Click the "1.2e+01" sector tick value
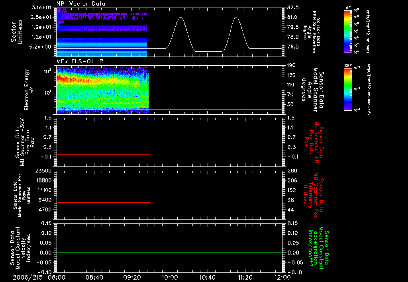This screenshot has width=408, height=282. point(41,37)
